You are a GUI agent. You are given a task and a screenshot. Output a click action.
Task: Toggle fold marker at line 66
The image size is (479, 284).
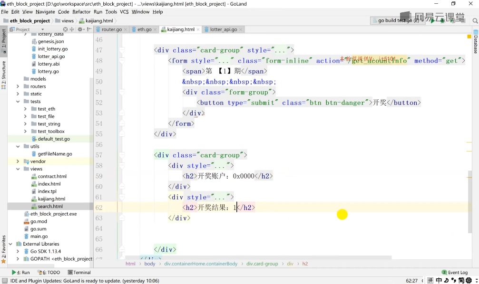(122, 249)
